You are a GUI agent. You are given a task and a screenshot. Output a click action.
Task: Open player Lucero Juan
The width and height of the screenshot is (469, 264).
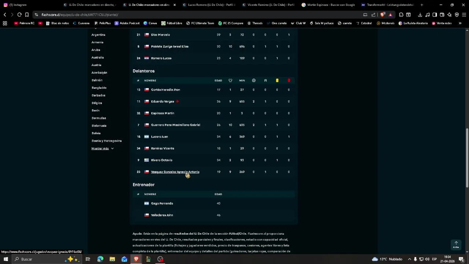(x=159, y=137)
